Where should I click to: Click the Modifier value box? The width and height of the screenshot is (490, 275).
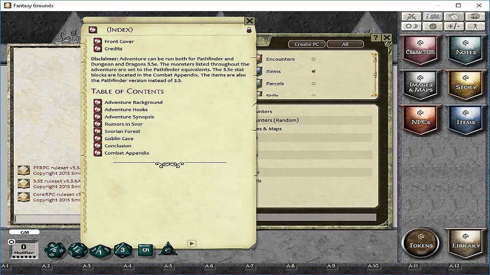[24, 249]
